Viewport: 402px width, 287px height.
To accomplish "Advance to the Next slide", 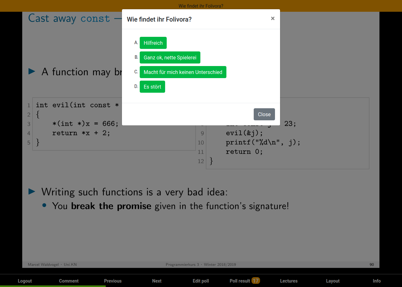I will point(157,281).
